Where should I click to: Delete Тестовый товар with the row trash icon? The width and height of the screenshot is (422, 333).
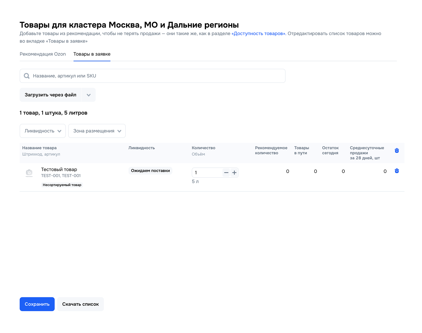click(397, 171)
